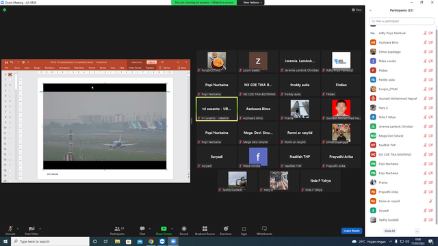Click the PowerPoint slide thumbnail scrollbar
The height and width of the screenshot is (246, 438).
click(x=16, y=81)
